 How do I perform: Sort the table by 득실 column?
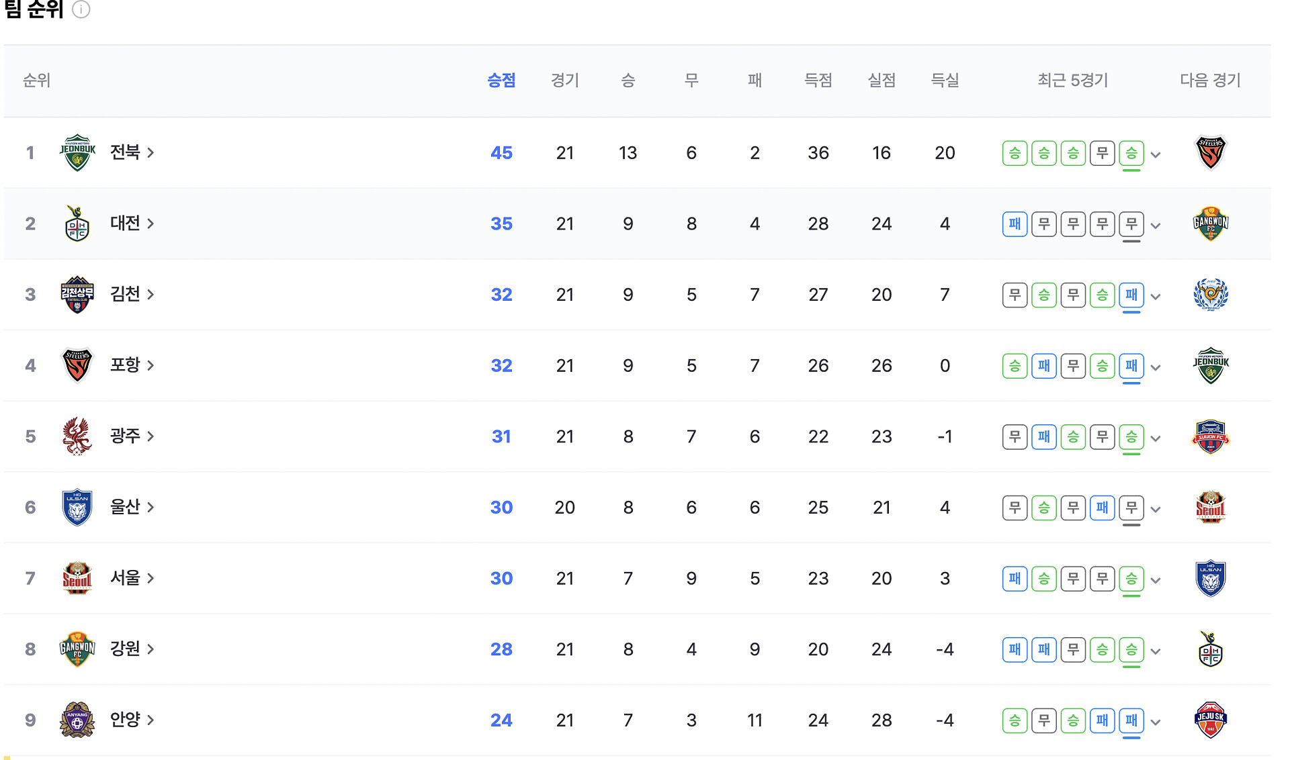click(x=945, y=81)
